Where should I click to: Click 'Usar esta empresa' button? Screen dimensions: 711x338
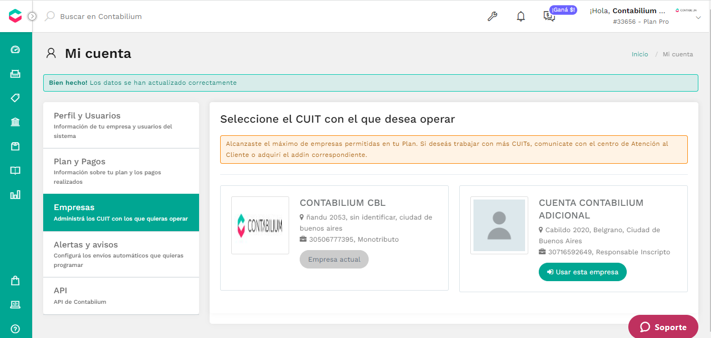(x=582, y=272)
